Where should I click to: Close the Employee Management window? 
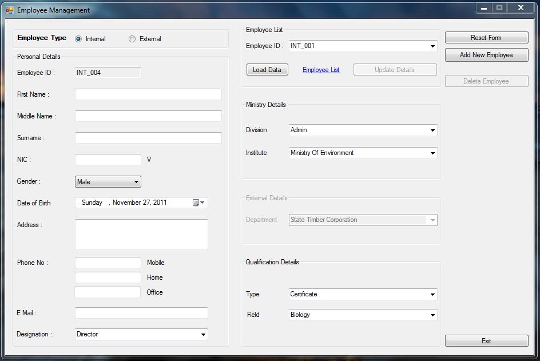pyautogui.click(x=521, y=7)
